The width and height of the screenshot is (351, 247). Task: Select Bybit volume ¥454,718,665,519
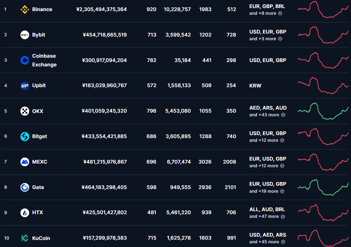105,35
